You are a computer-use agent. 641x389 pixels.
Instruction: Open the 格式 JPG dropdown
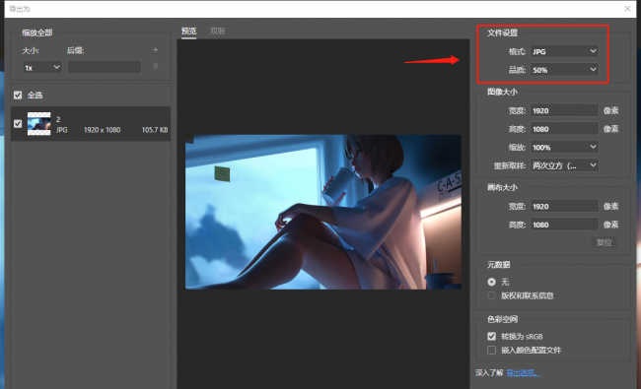(x=564, y=51)
